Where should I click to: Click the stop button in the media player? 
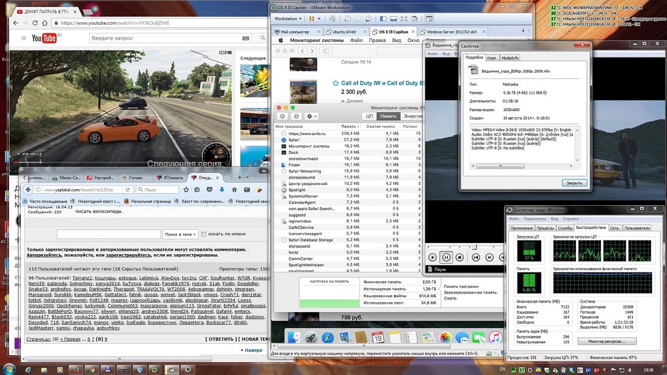pos(459,257)
